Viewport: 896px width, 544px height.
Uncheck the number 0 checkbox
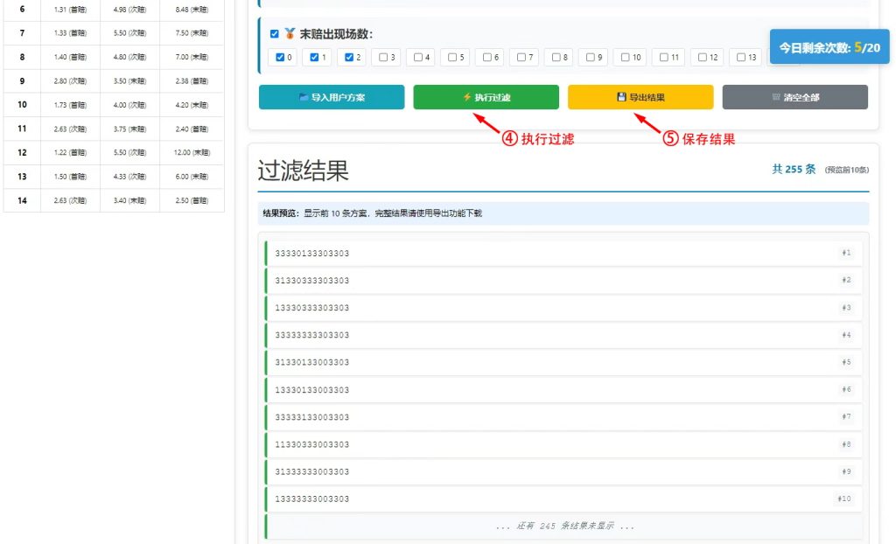pyautogui.click(x=280, y=58)
